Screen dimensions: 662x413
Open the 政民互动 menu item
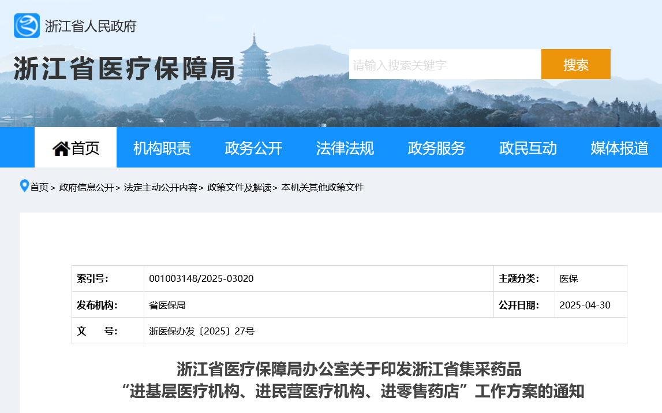tap(528, 148)
